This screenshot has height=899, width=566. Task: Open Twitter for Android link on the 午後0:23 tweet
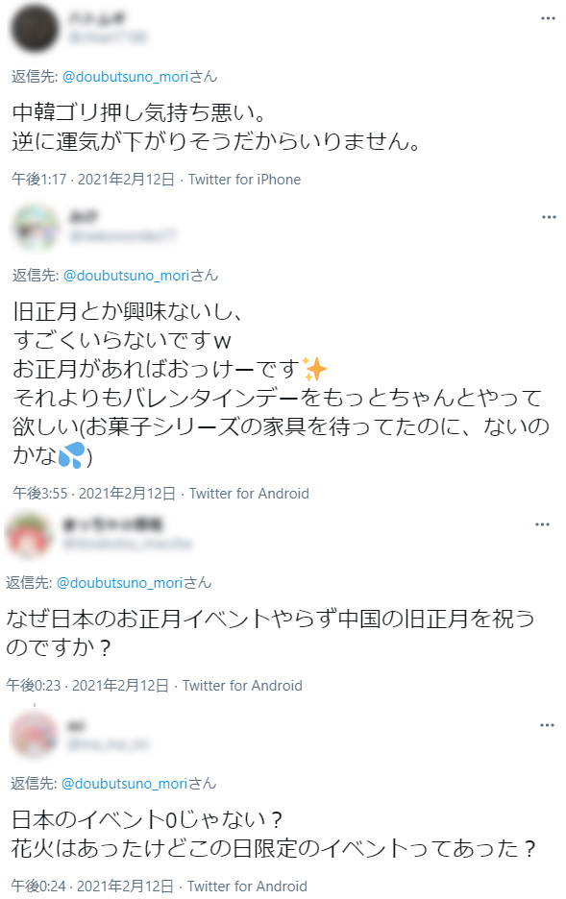[x=242, y=686]
